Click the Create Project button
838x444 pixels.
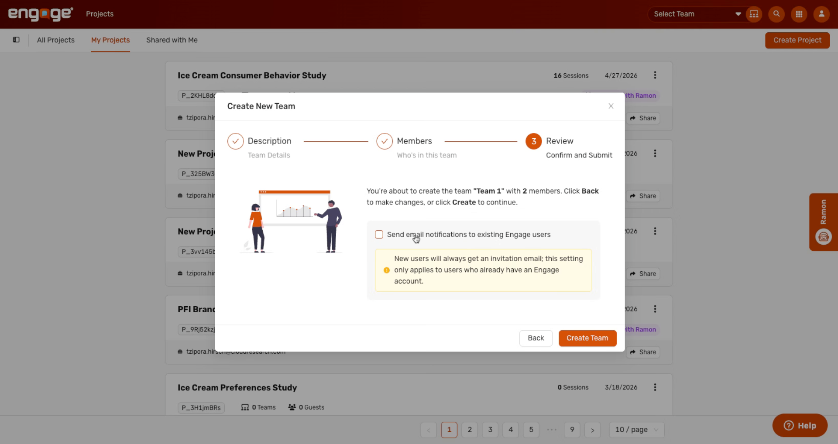[x=797, y=40]
